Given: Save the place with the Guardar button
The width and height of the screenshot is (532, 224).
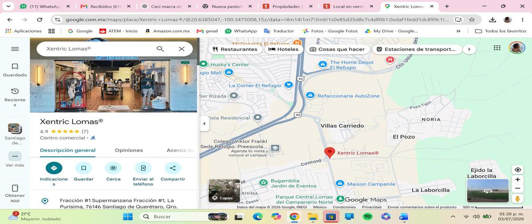Looking at the screenshot, I should click(83, 168).
